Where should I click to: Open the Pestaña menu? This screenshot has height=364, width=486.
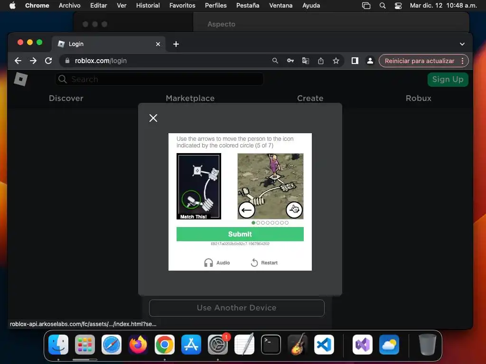point(248,5)
